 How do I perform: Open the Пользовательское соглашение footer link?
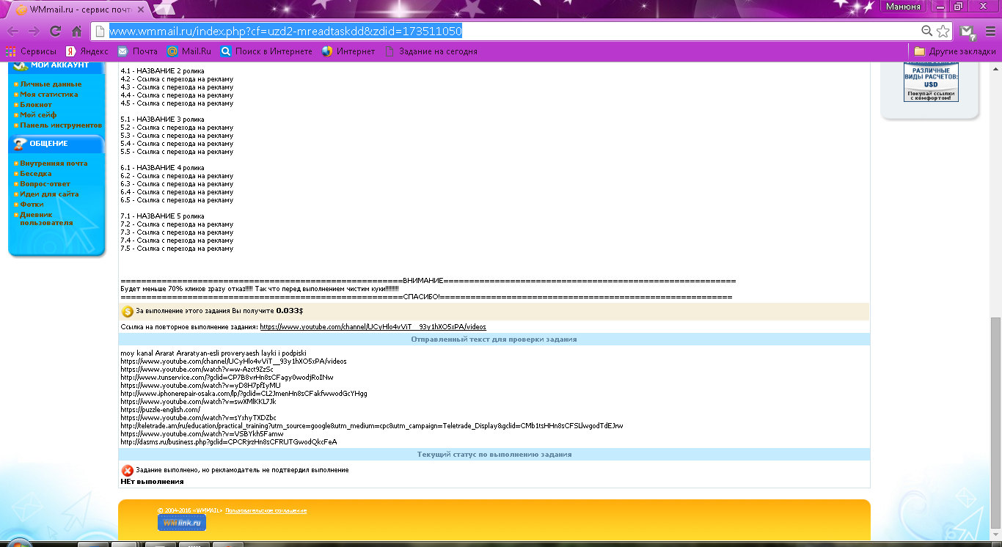tap(266, 510)
